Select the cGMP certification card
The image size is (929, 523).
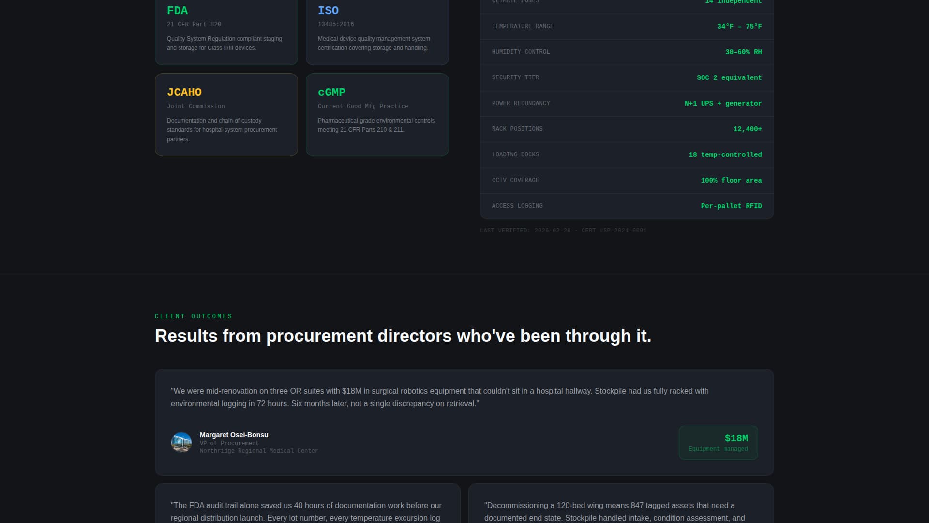pos(377,115)
